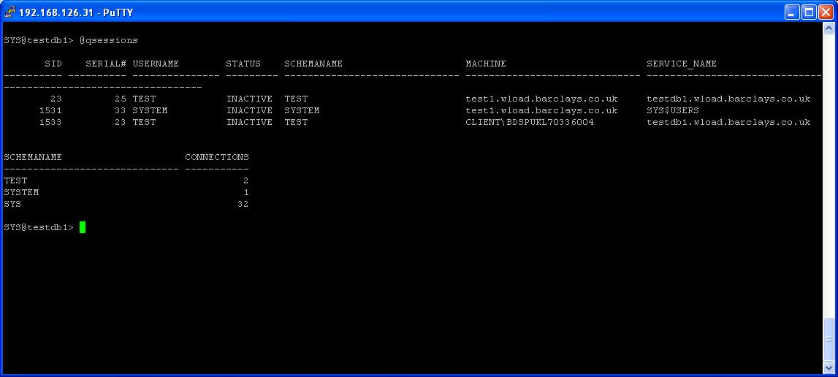Maximize the PuTTY window

tap(809, 12)
